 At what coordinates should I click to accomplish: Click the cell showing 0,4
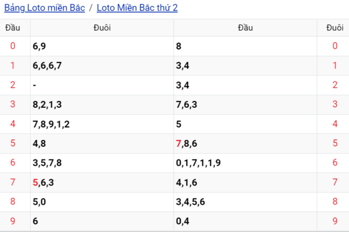point(182,221)
